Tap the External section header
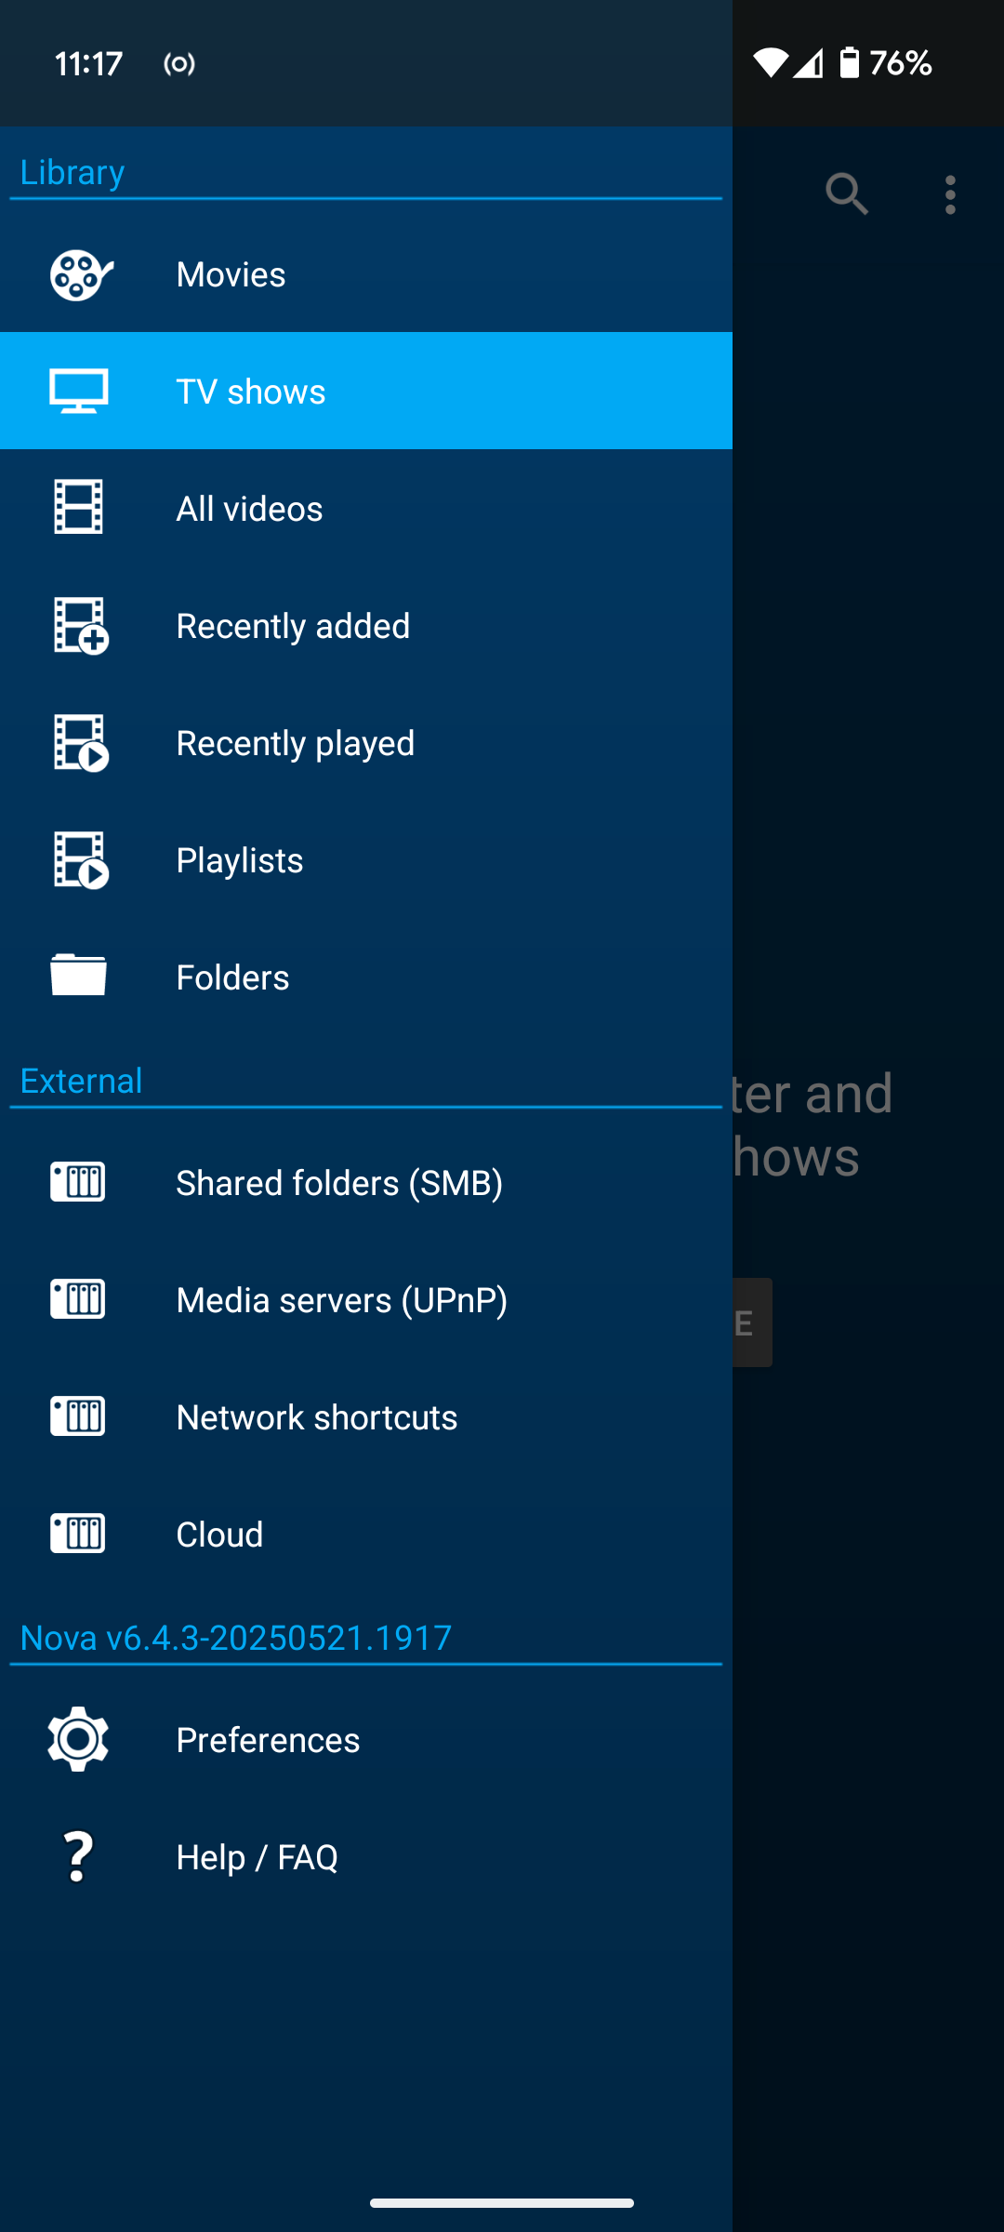1004x2232 pixels. tap(81, 1081)
